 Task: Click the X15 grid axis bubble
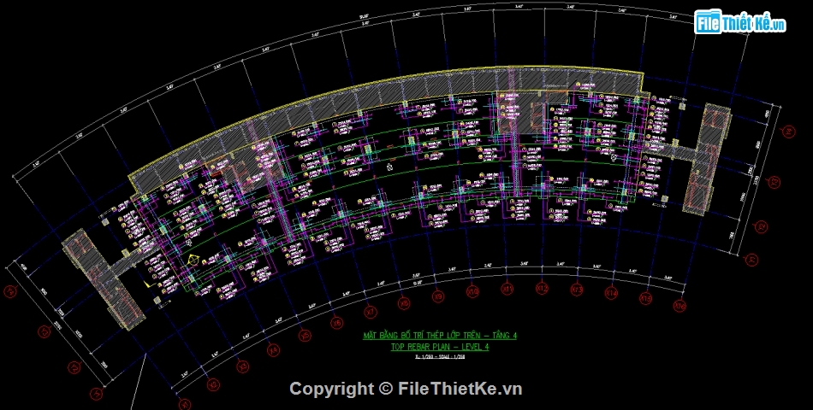646,298
